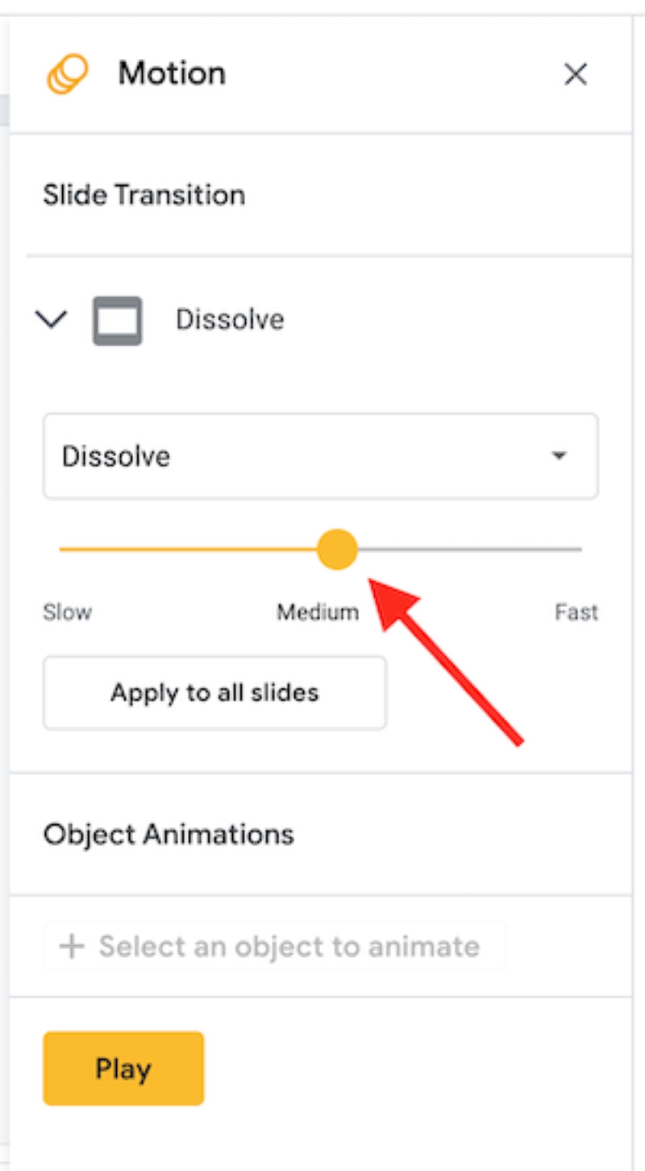Click the orange Motion panel icon
Screen dimensions: 645x1171
click(69, 73)
